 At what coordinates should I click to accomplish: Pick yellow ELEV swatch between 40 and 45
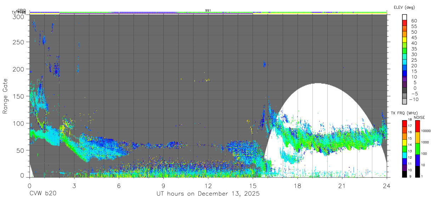(x=405, y=40)
